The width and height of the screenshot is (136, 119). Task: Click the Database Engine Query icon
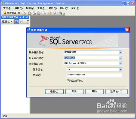[24, 13]
